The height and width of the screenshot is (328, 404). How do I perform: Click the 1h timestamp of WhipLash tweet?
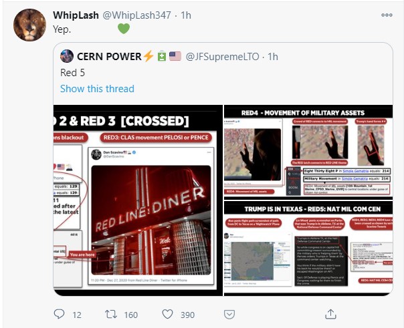click(186, 15)
